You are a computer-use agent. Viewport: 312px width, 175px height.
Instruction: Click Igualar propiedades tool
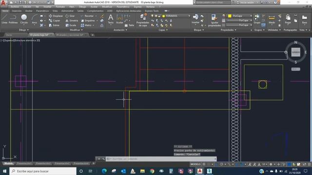click(x=214, y=20)
